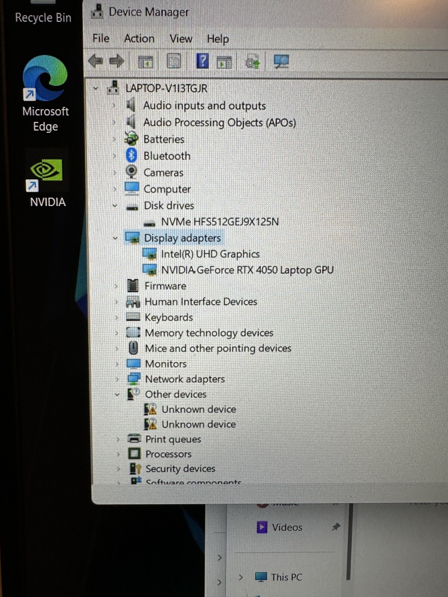
Task: Expand the Processors category
Action: click(x=118, y=454)
